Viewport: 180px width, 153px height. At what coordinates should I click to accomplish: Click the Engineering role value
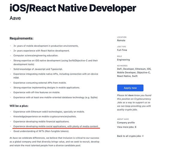click(123, 60)
